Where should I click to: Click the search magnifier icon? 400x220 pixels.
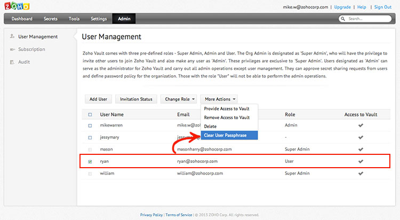pos(343,19)
